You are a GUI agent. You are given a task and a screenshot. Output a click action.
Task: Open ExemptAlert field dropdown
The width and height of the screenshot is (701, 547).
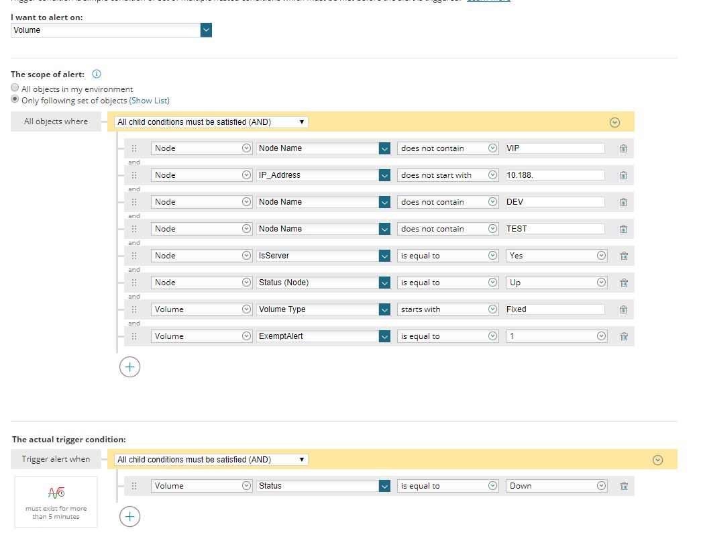[323, 336]
